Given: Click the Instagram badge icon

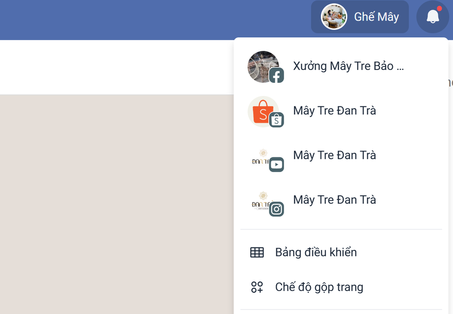Looking at the screenshot, I should [x=276, y=209].
